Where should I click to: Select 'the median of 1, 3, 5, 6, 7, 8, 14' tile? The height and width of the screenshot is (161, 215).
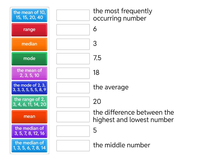30,145
